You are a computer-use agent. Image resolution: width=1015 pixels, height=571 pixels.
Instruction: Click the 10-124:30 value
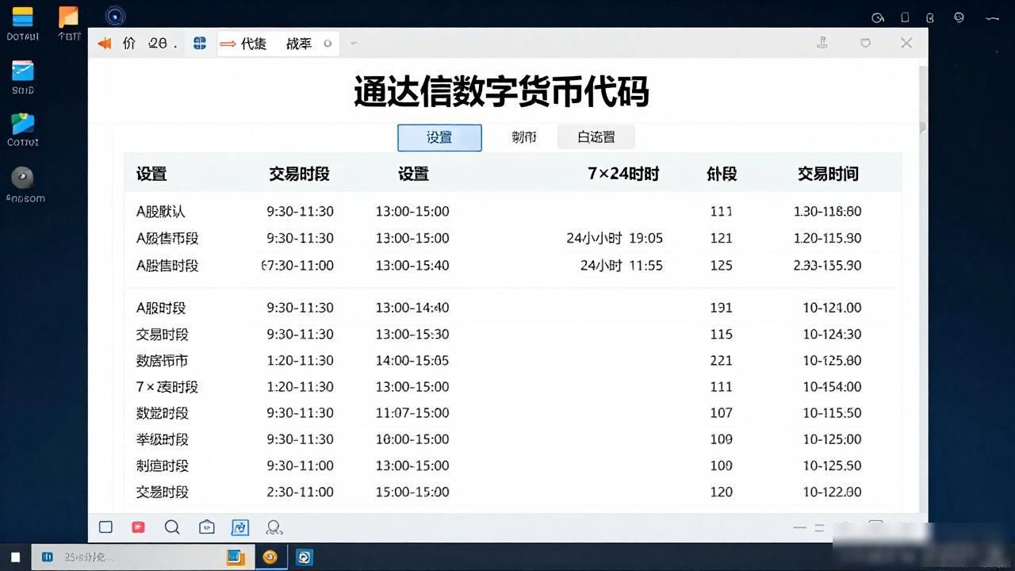click(x=832, y=334)
